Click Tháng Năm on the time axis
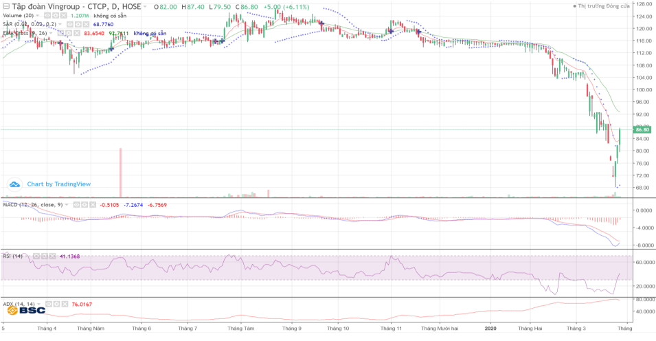This screenshot has height=341, width=656. click(x=91, y=329)
